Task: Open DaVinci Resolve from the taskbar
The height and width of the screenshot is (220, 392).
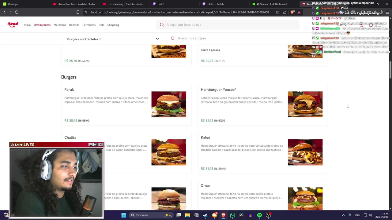Action: coord(241,215)
